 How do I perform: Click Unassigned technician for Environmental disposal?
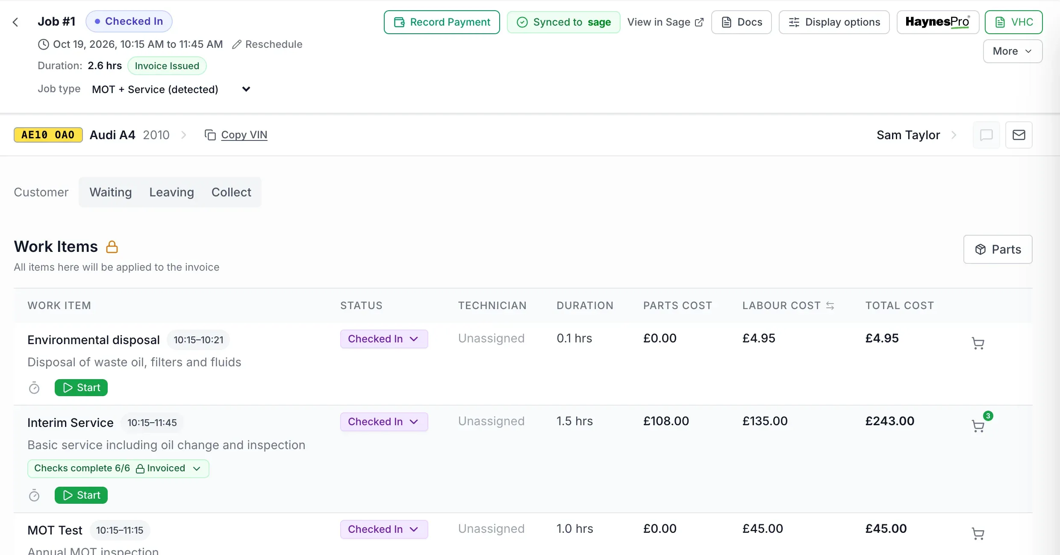click(x=491, y=338)
